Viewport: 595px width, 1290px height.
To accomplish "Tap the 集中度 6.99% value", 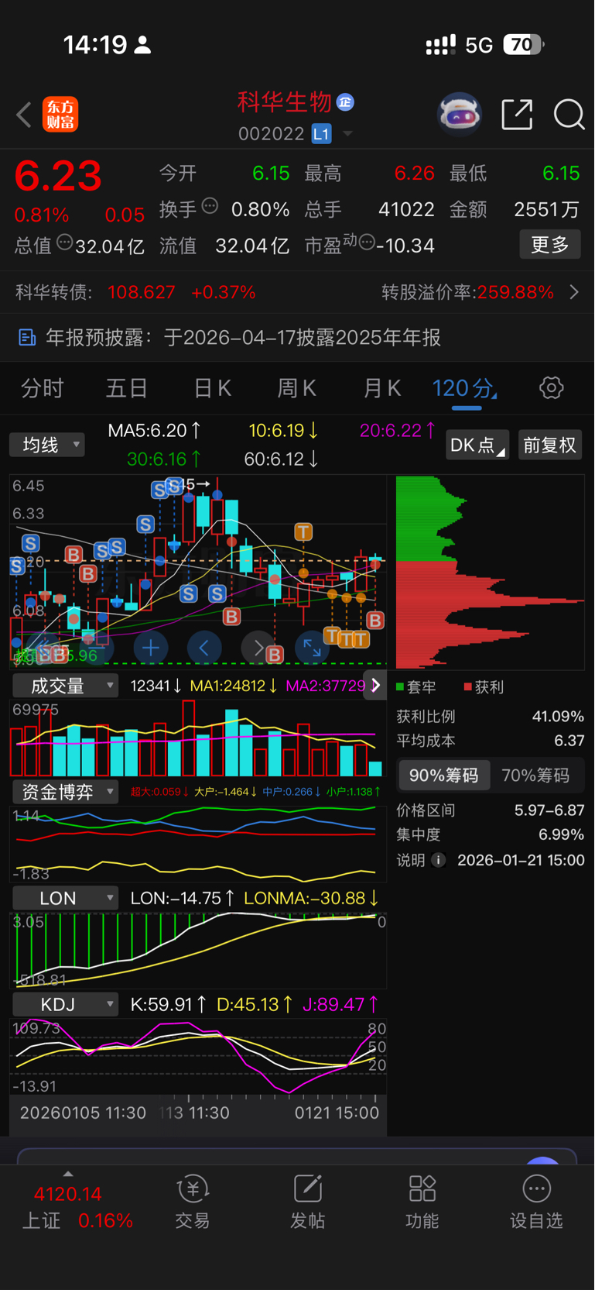I will 561,834.
